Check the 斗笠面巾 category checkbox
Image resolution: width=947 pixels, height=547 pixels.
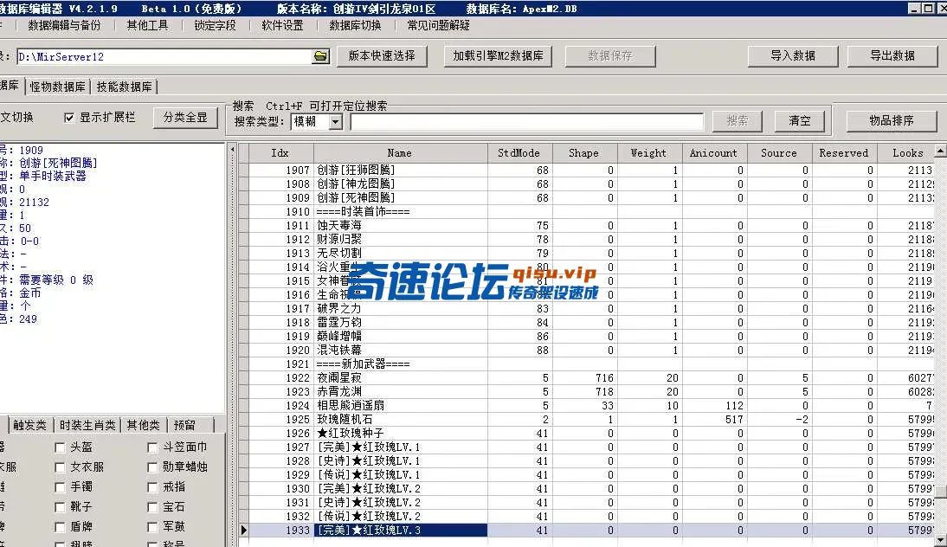[x=152, y=447]
